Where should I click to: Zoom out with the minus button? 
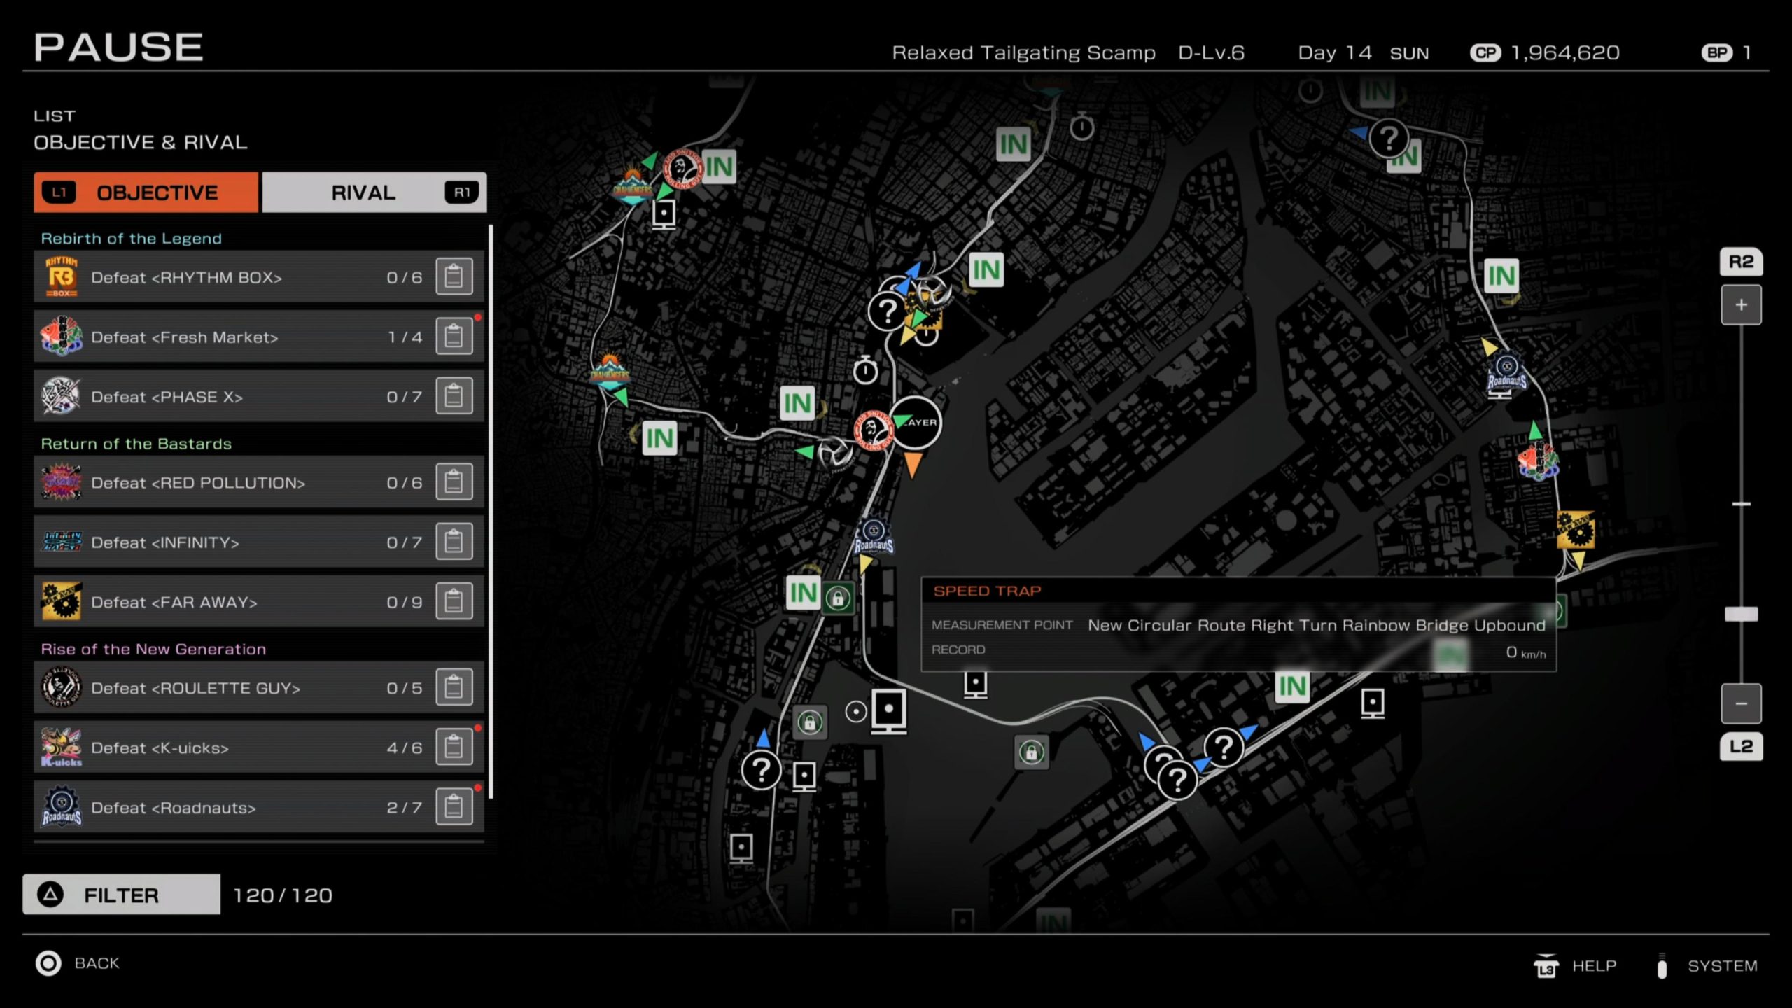(x=1741, y=703)
